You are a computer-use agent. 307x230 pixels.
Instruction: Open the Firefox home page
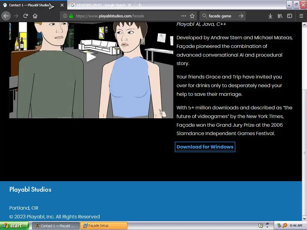click(35, 16)
